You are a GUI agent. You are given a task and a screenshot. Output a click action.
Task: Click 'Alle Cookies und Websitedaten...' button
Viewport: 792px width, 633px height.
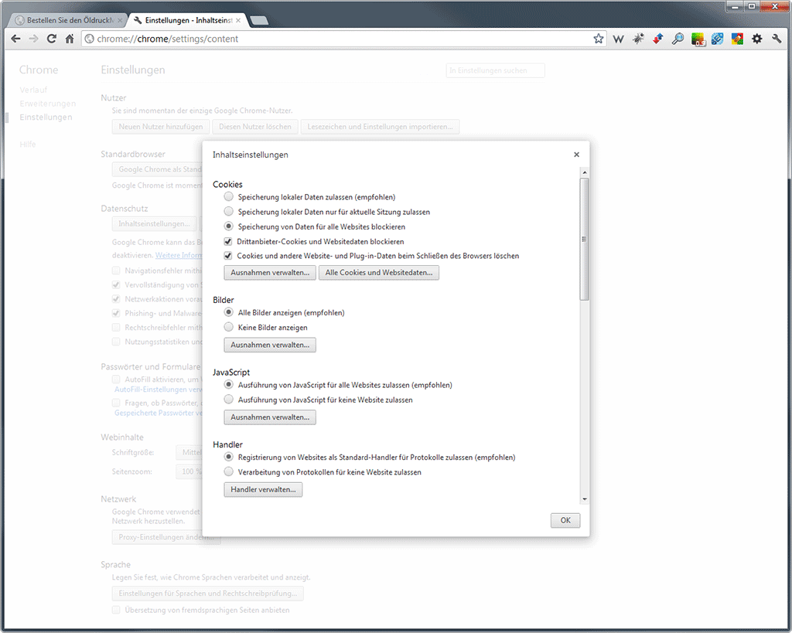[x=379, y=273]
